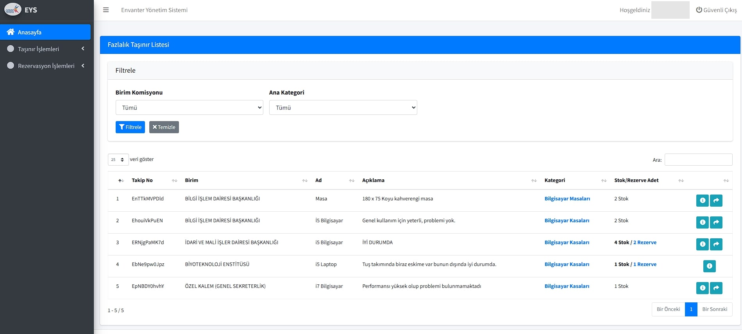Click share arrow icon for Masa row
Screen dimensions: 742x334
click(x=716, y=200)
